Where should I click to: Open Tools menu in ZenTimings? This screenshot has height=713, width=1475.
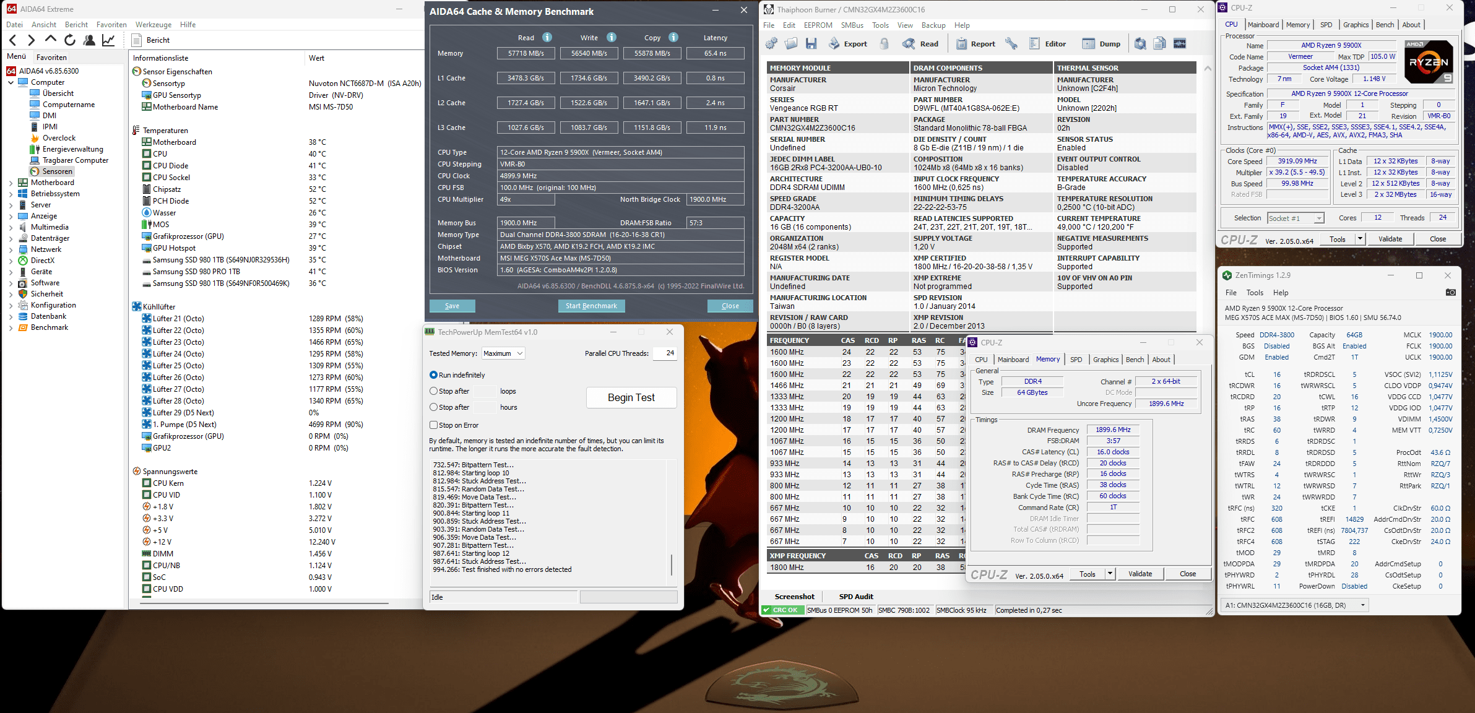1255,293
